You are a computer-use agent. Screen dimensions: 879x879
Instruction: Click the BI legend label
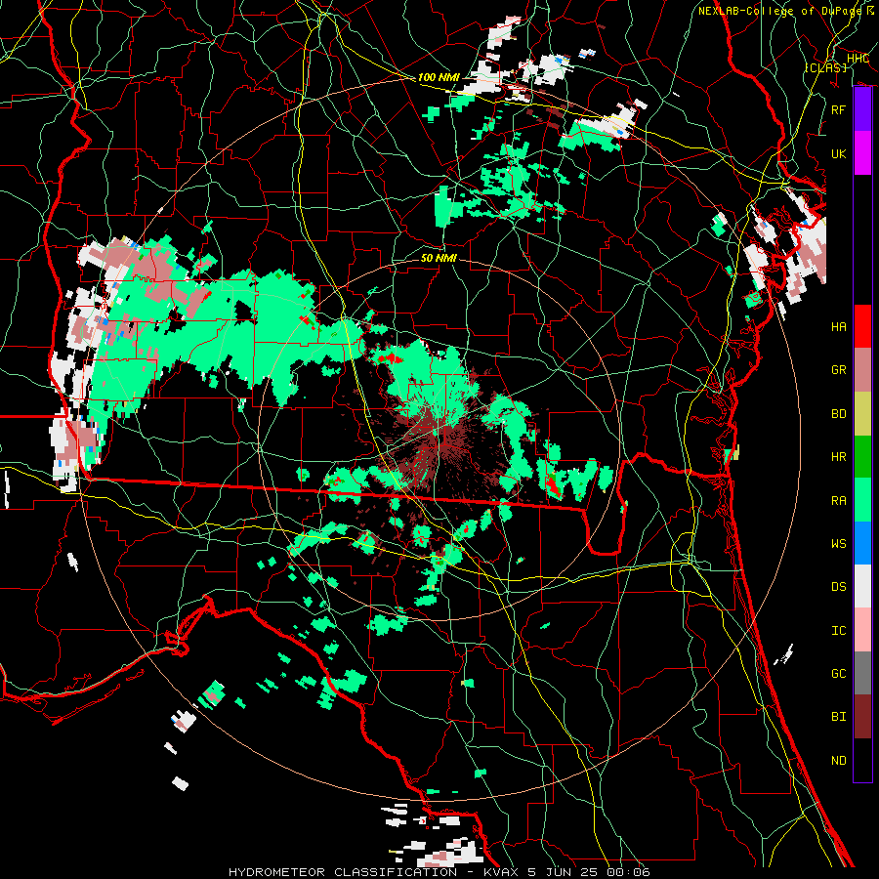(x=838, y=717)
